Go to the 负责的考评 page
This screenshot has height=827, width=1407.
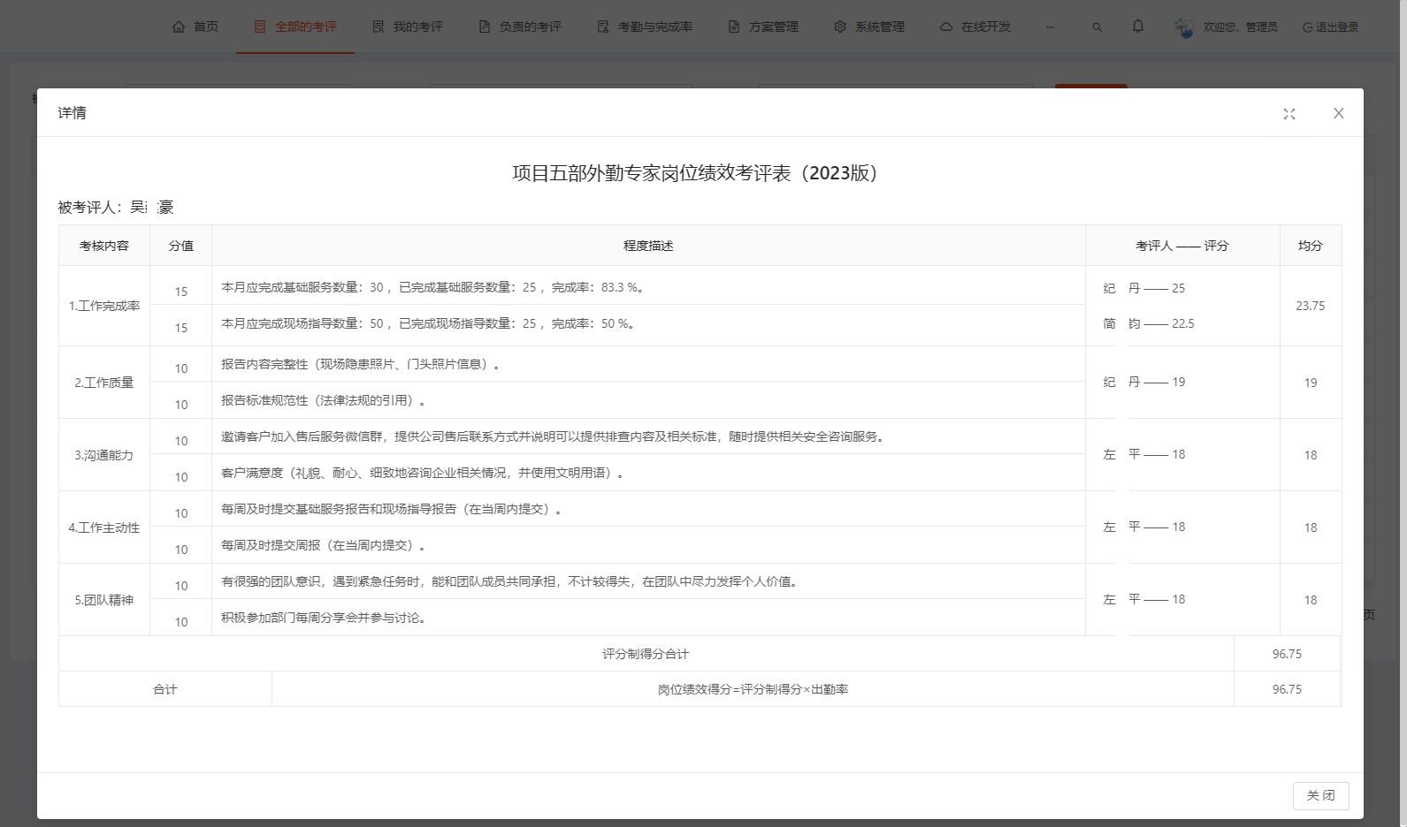point(520,27)
